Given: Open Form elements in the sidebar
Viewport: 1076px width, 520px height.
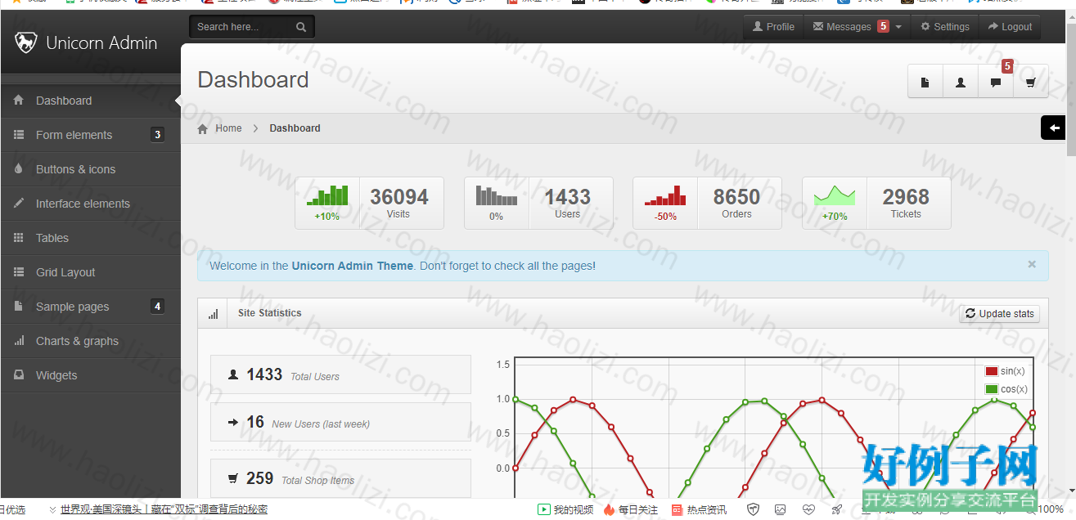Looking at the screenshot, I should pos(90,135).
